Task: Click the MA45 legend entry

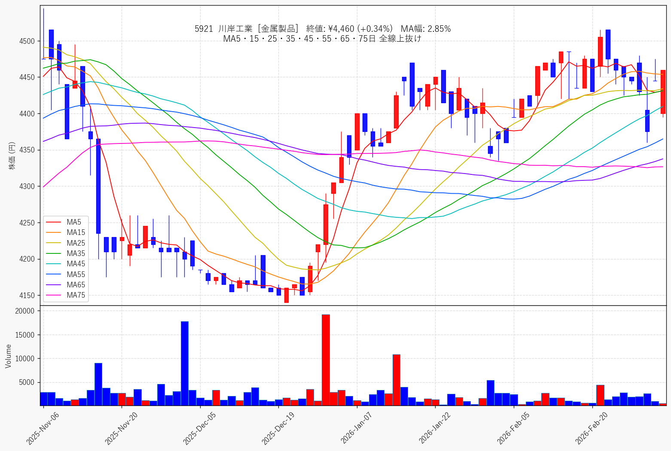Action: tap(66, 264)
